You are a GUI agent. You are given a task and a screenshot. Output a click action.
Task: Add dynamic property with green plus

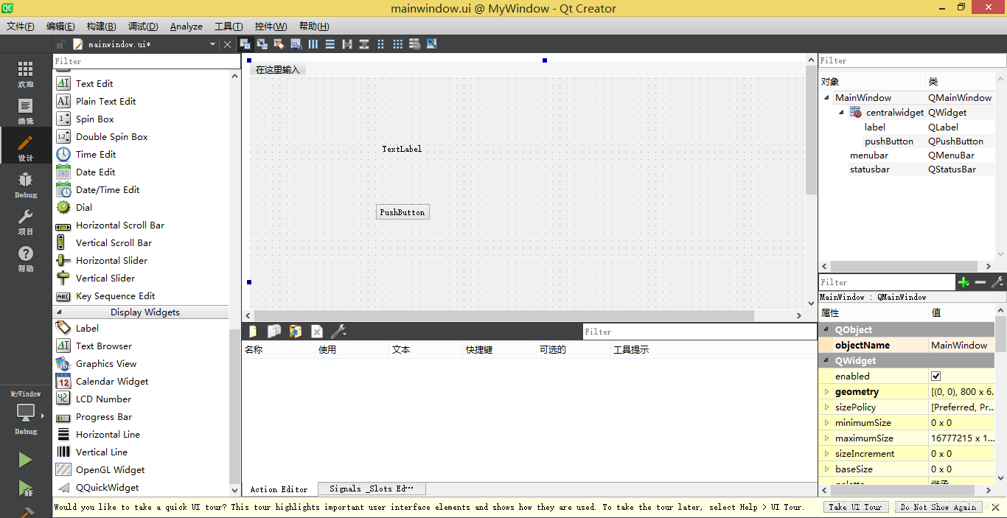coord(964,282)
